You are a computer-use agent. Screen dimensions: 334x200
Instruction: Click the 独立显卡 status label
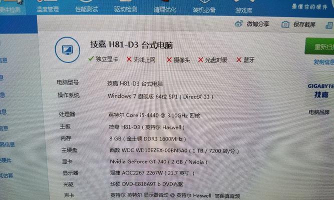(x=107, y=59)
